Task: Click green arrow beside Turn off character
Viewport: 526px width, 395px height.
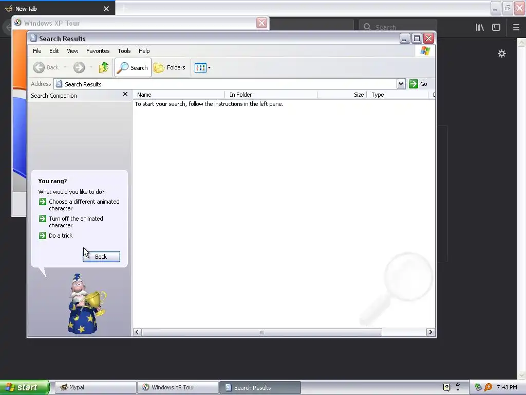Action: [43, 219]
